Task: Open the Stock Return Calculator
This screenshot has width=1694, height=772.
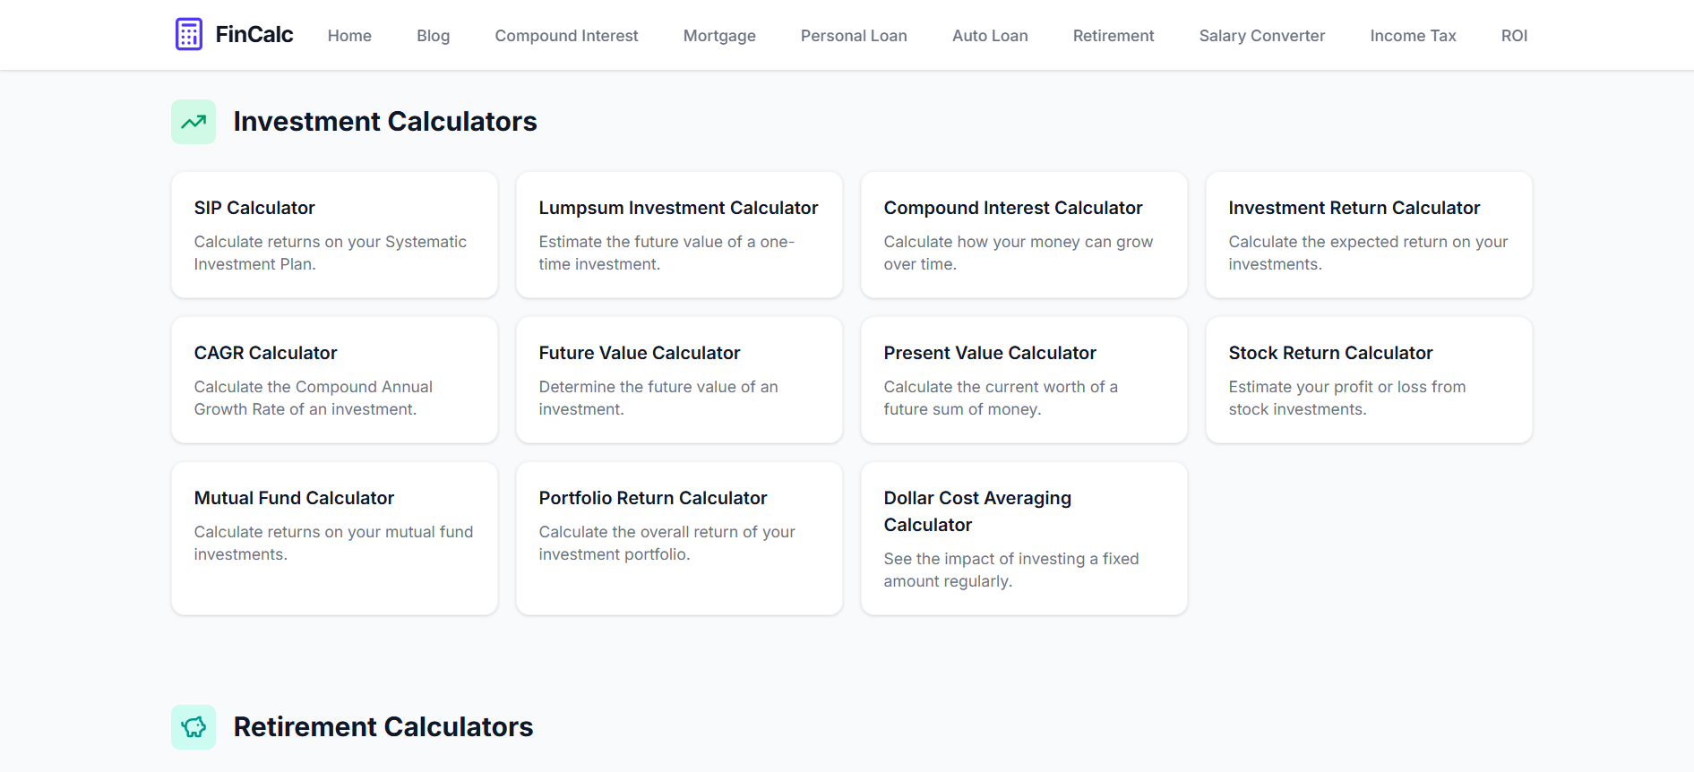Action: pos(1368,380)
